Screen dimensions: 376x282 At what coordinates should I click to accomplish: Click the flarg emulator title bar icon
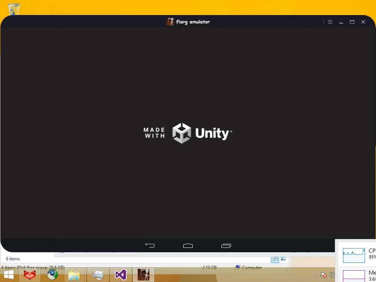pos(170,22)
